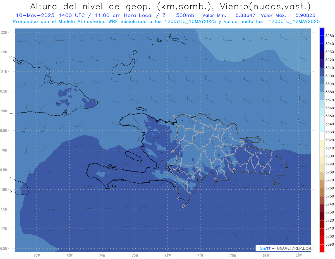The height and width of the screenshot is (259, 335).
Task: Click the '72W' longitude label
Action: click(167, 255)
